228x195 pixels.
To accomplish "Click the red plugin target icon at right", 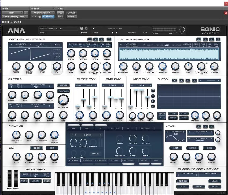I will [226, 13].
